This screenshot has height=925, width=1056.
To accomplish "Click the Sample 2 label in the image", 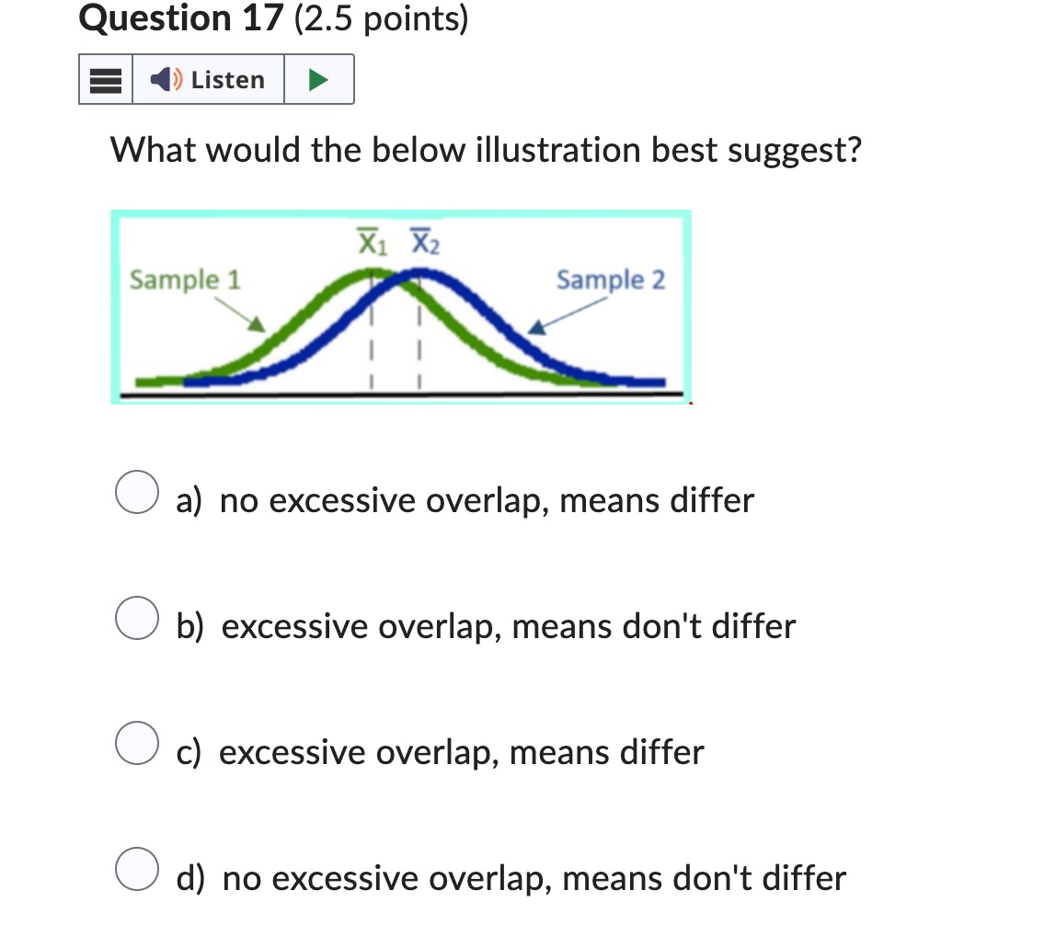I will pos(611,280).
